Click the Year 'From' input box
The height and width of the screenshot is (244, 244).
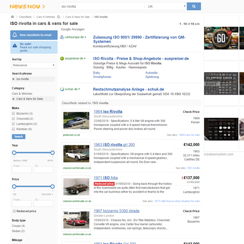click(x=21, y=169)
